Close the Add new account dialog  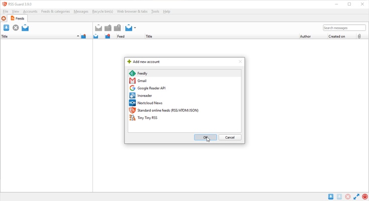point(240,62)
